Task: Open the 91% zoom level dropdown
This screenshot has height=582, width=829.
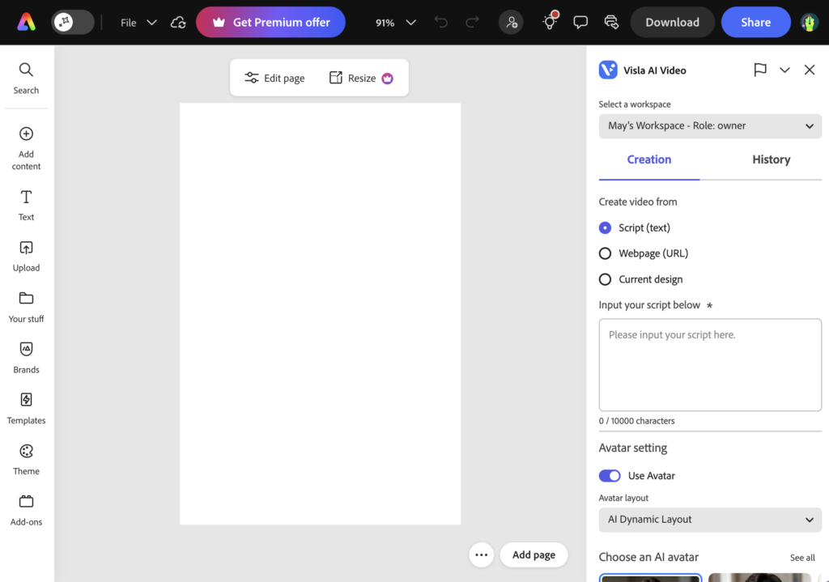Action: pyautogui.click(x=396, y=23)
